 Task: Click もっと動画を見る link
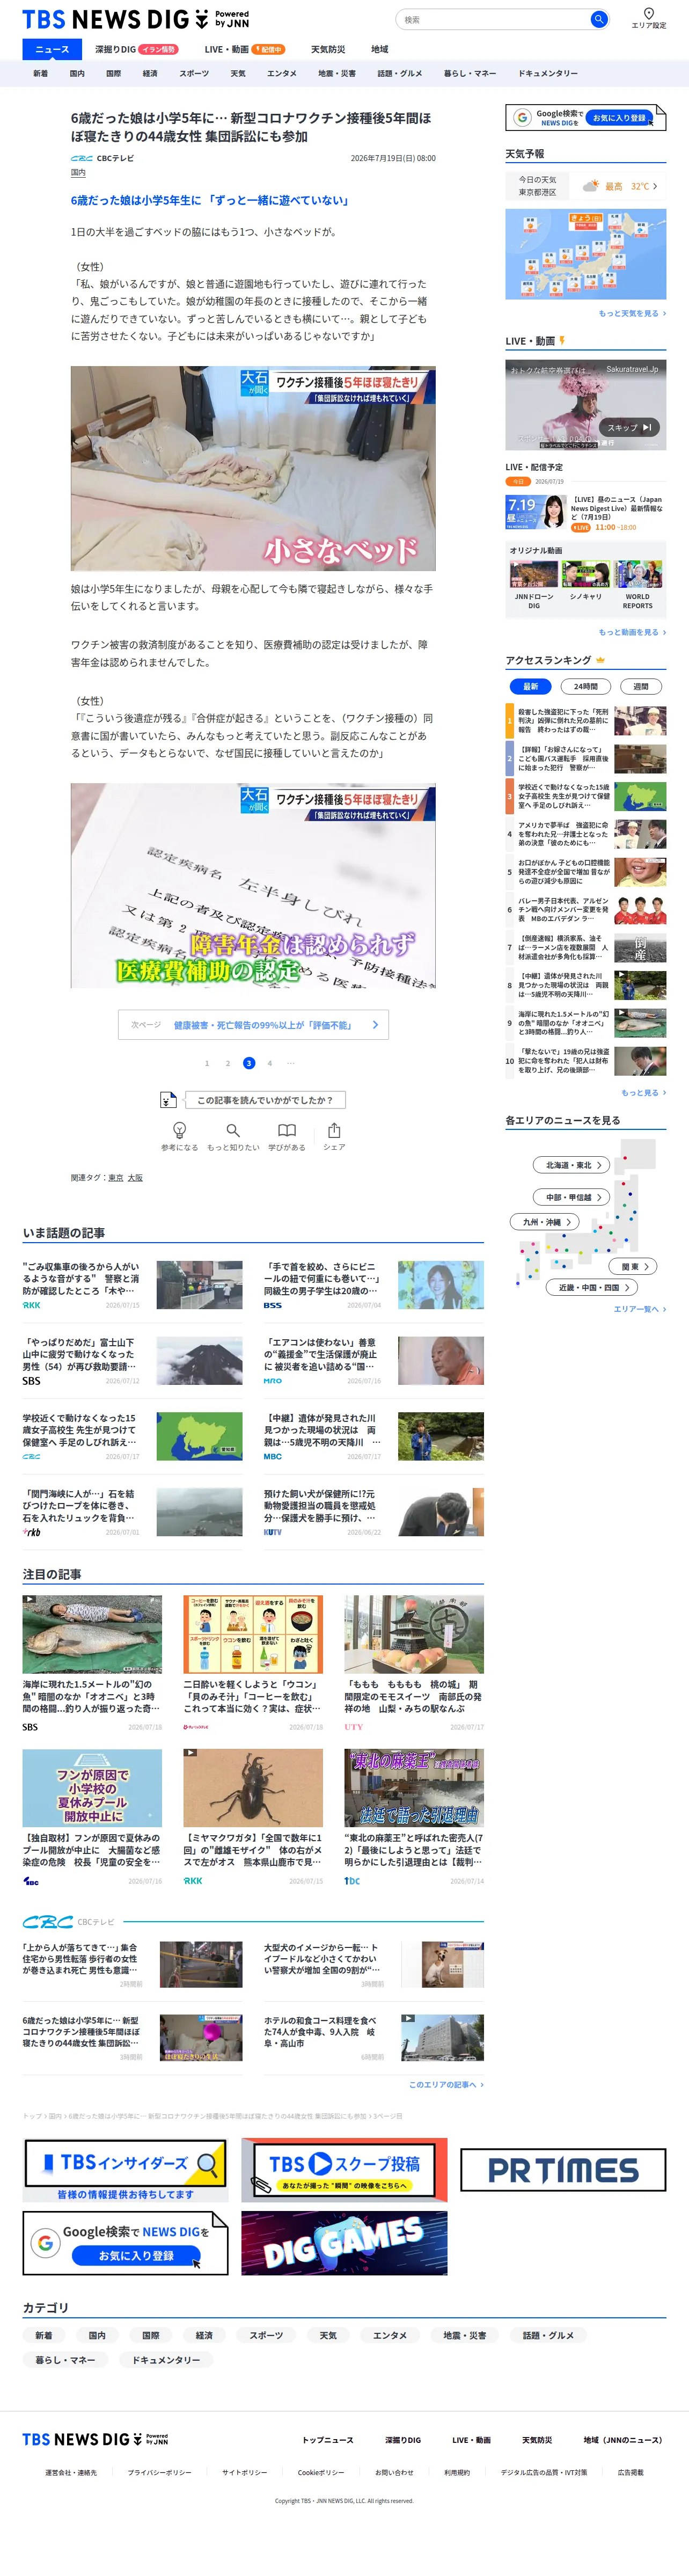coord(632,632)
